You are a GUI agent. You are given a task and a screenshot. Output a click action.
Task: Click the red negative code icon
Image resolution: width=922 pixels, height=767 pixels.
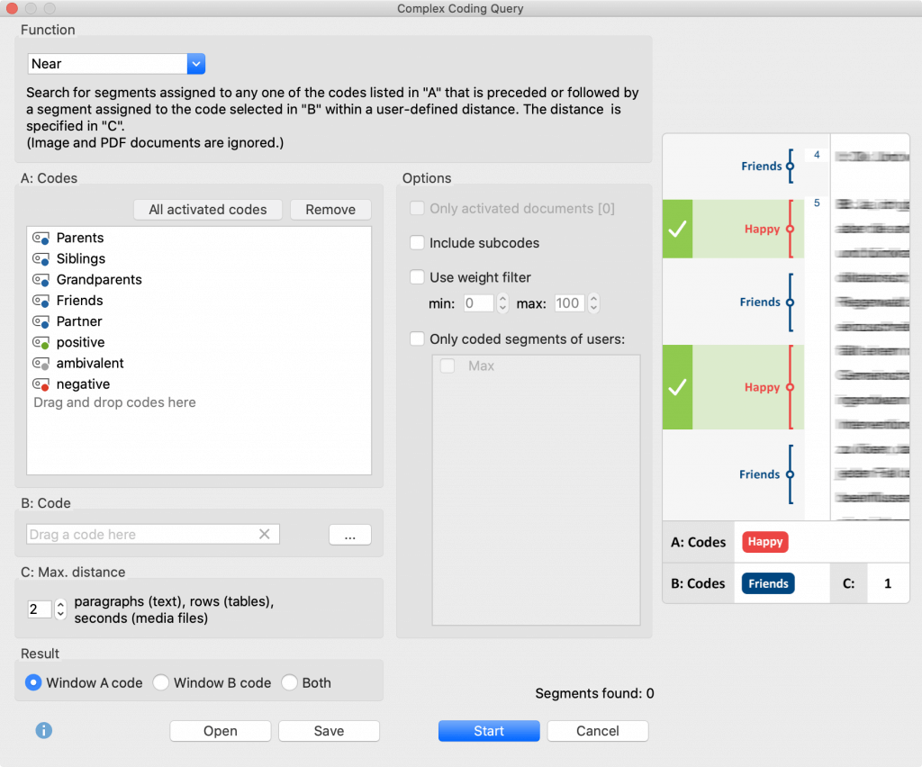pos(41,384)
